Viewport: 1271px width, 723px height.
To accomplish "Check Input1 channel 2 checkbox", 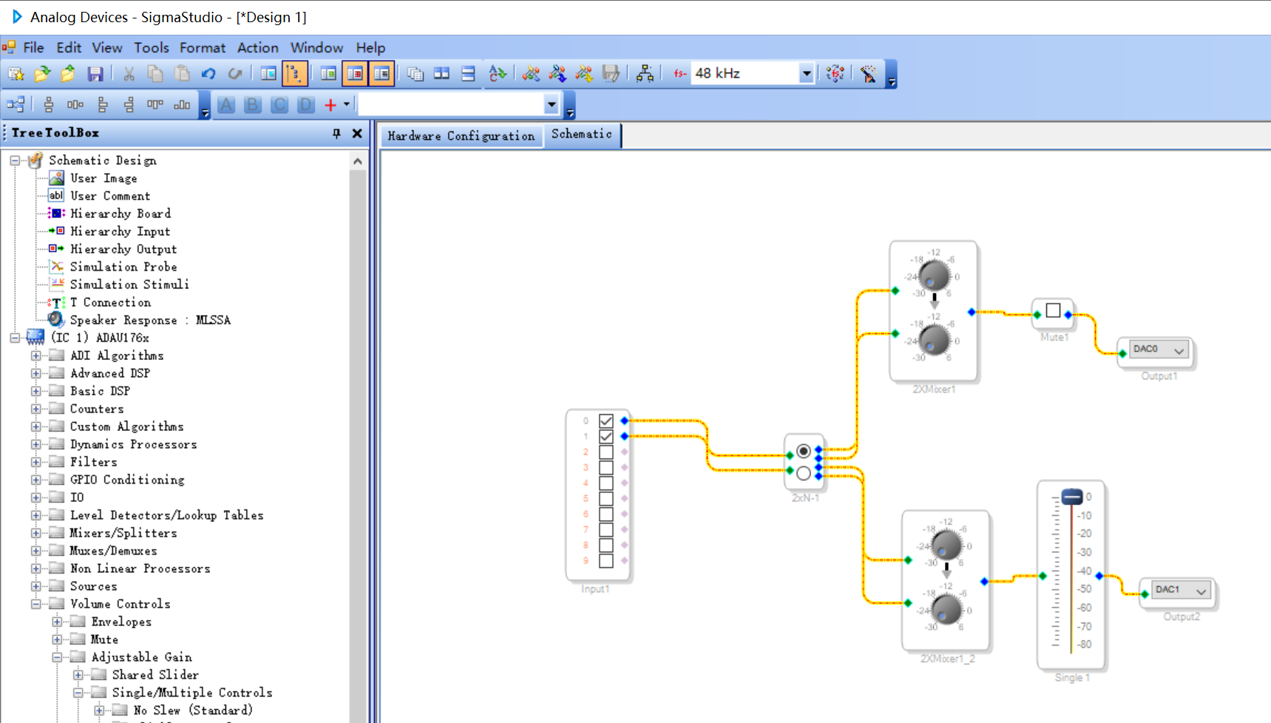I will (606, 452).
